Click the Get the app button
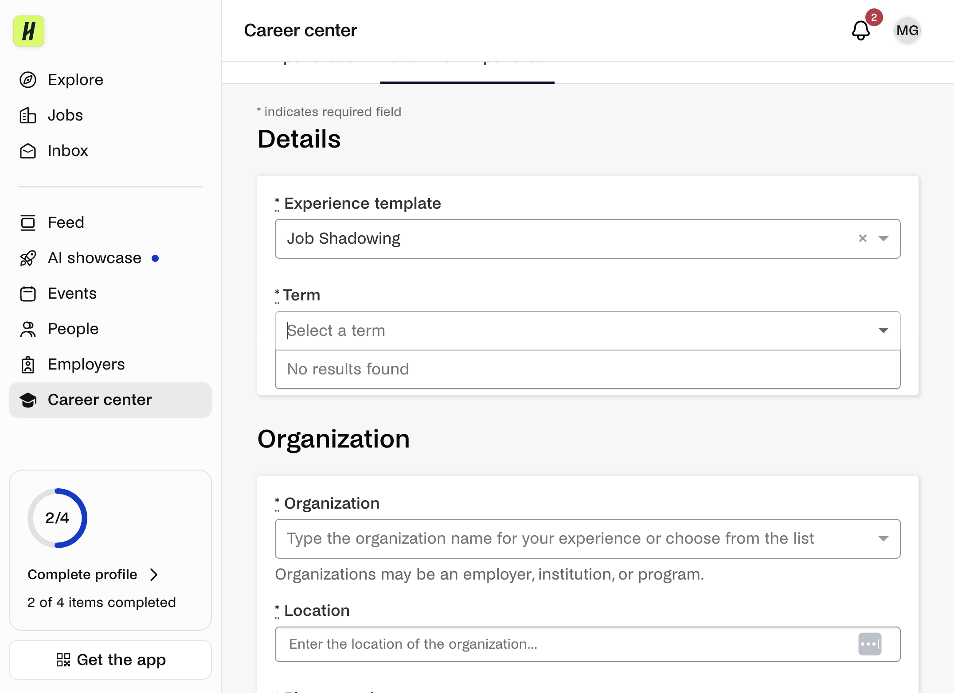This screenshot has height=693, width=954. click(x=110, y=660)
